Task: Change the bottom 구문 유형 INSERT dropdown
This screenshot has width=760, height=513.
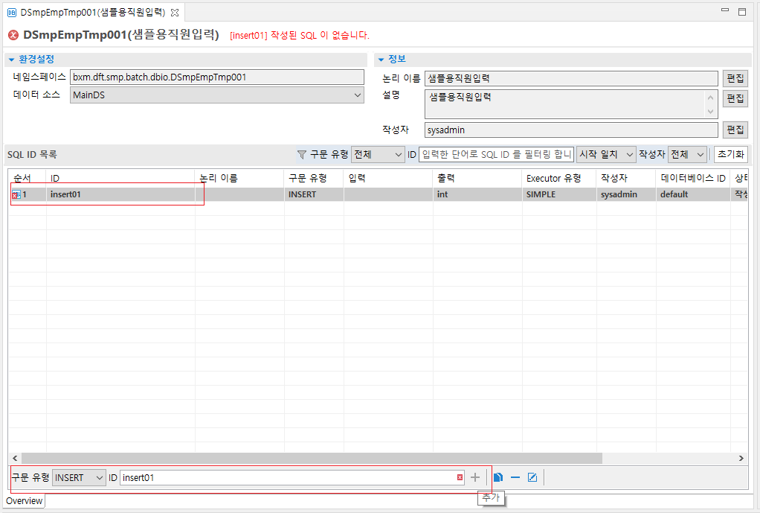Action: click(78, 477)
